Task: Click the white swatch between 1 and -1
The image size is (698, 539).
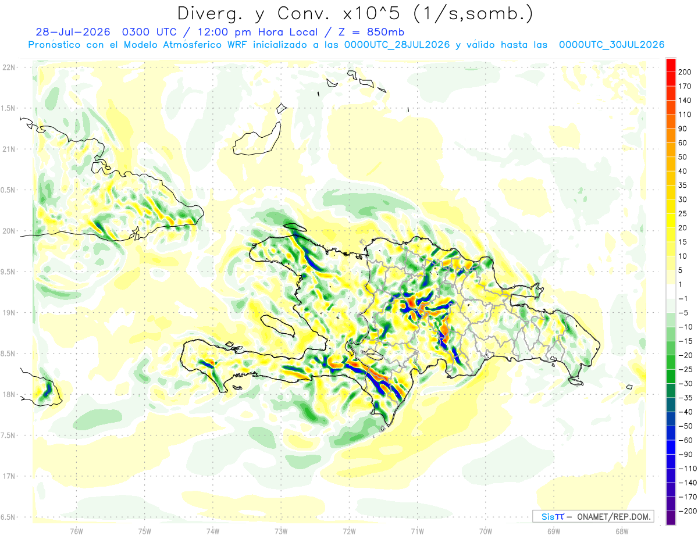Action: [x=671, y=291]
